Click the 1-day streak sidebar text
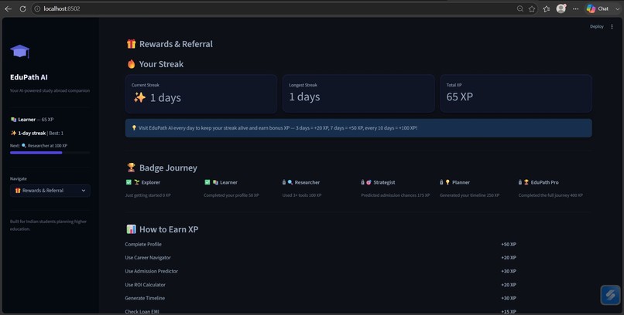 [37, 134]
